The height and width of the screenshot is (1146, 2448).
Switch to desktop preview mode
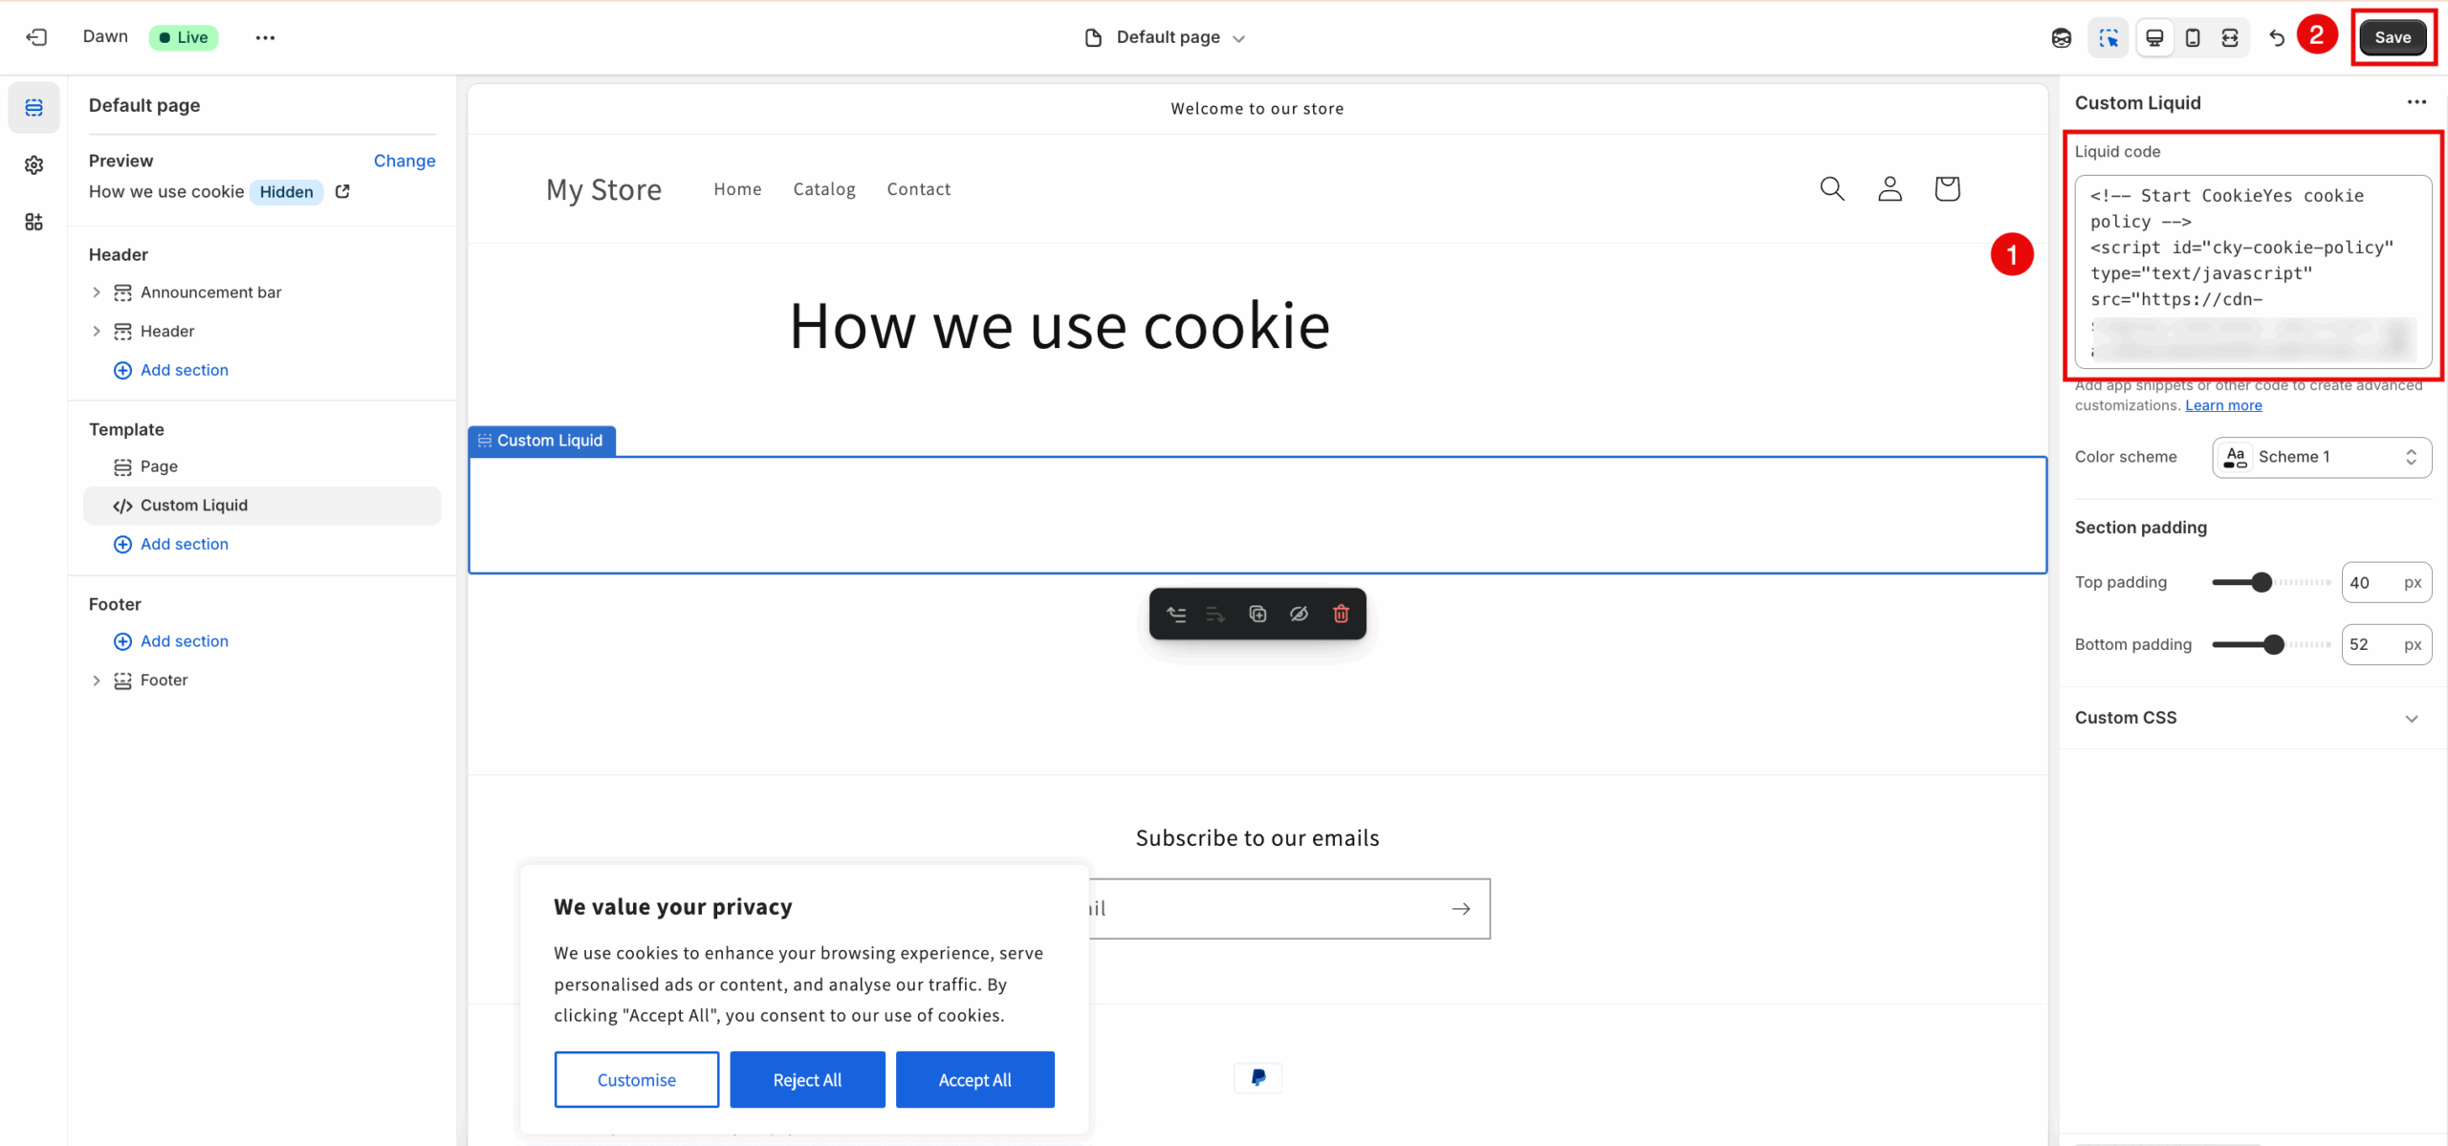[x=2154, y=37]
